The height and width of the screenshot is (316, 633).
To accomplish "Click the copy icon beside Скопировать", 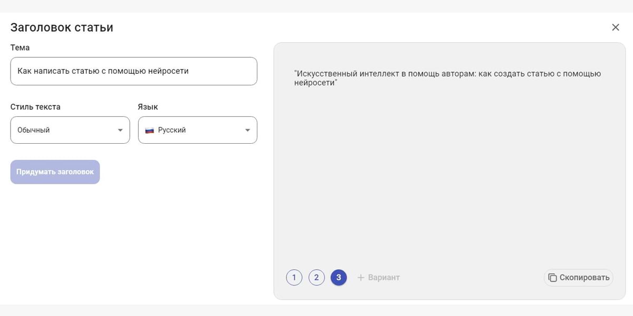I will click(x=552, y=278).
